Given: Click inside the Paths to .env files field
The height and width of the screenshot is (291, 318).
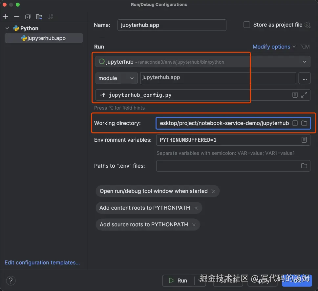Looking at the screenshot, I should pyautogui.click(x=230, y=166).
